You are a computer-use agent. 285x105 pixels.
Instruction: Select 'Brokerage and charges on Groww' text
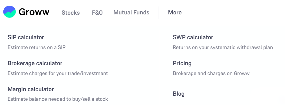pyautogui.click(x=211, y=73)
